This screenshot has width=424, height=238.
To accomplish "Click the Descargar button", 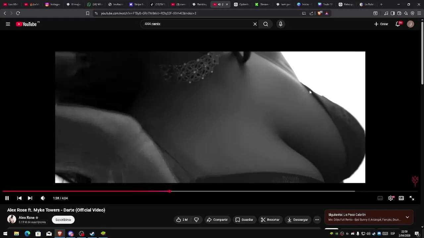I will tap(297, 219).
